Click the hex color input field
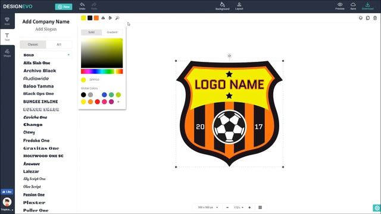Screen dimensions: 381x214 click(94, 80)
